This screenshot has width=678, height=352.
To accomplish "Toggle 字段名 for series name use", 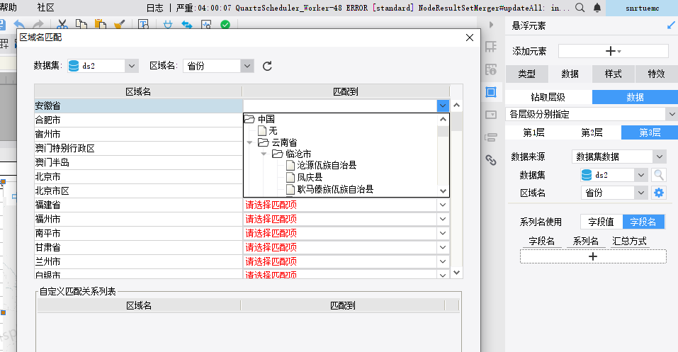I will click(643, 222).
